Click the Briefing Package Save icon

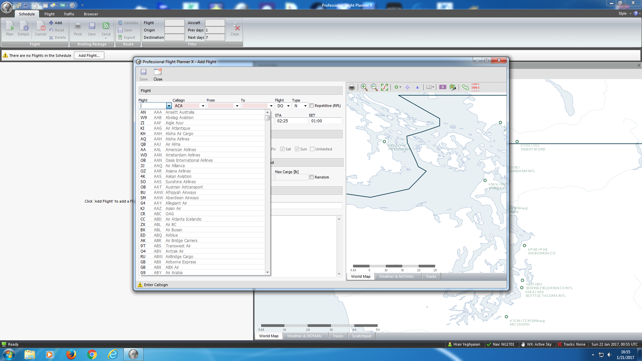92,28
